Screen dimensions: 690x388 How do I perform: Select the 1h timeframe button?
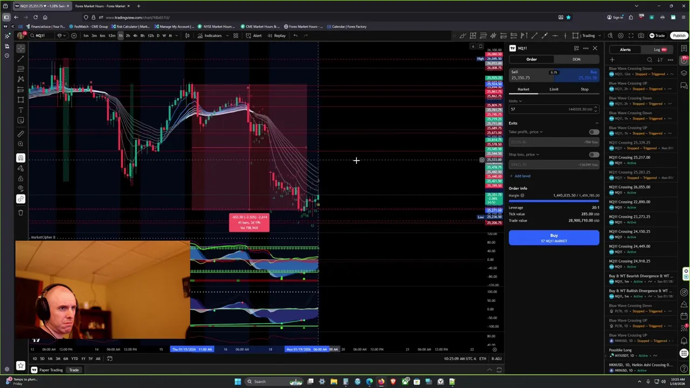pyautogui.click(x=120, y=36)
